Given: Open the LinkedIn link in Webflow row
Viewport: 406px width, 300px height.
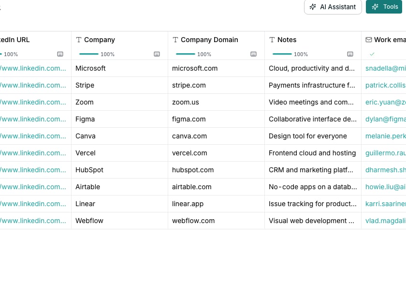Looking at the screenshot, I should pos(33,221).
